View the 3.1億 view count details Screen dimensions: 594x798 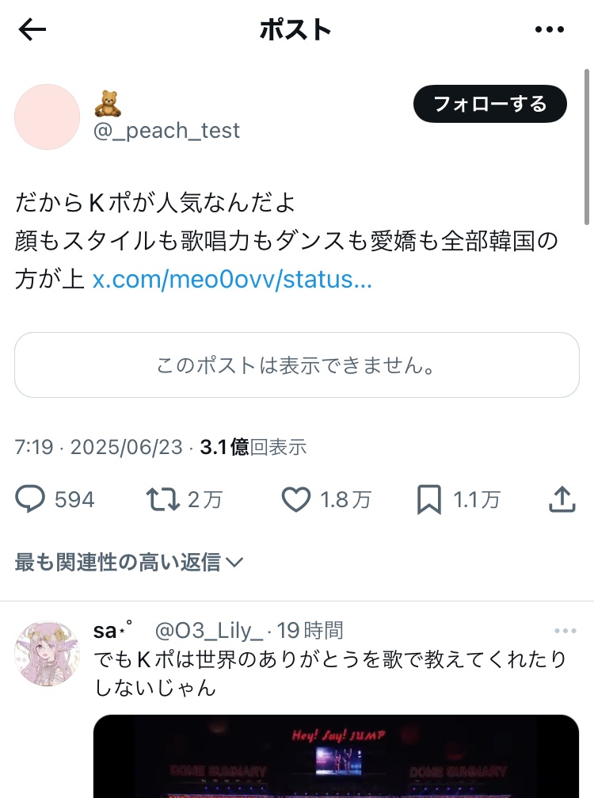[x=253, y=448]
